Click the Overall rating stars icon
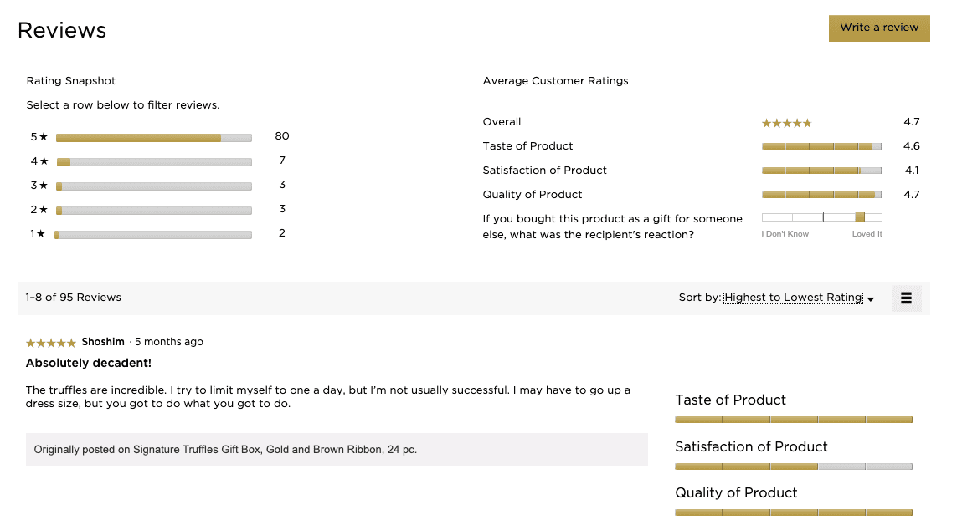 pos(786,123)
